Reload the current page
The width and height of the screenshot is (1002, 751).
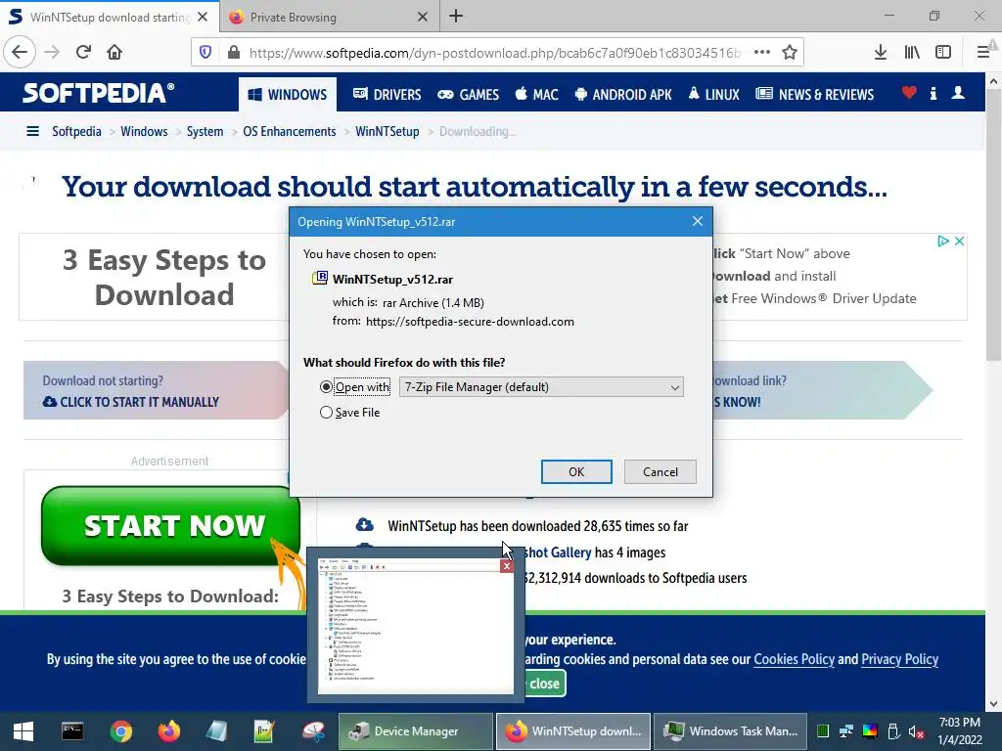83,52
